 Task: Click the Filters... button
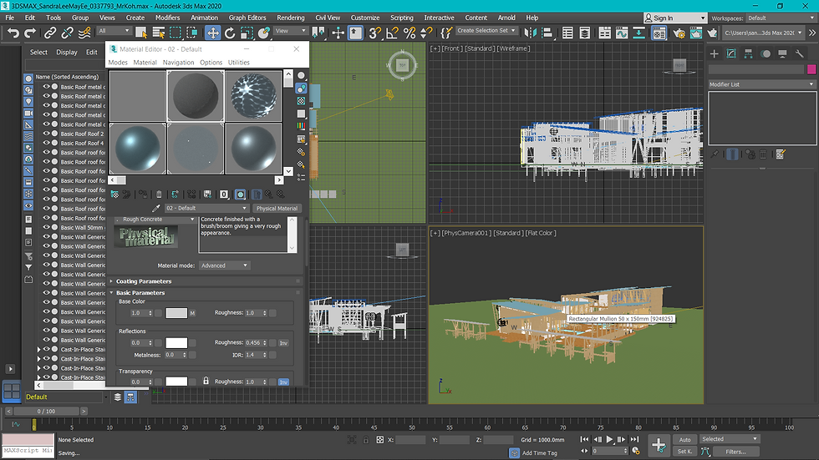pos(735,452)
